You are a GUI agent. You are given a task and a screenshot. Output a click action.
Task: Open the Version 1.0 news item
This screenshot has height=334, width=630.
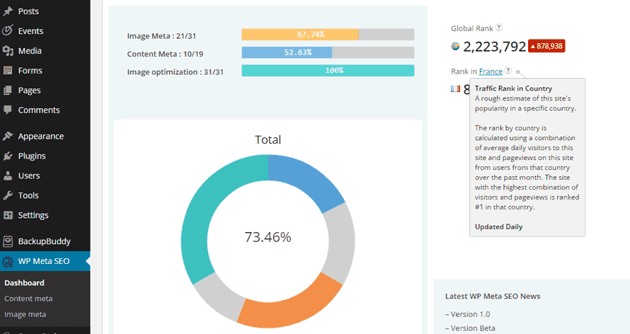coord(470,314)
